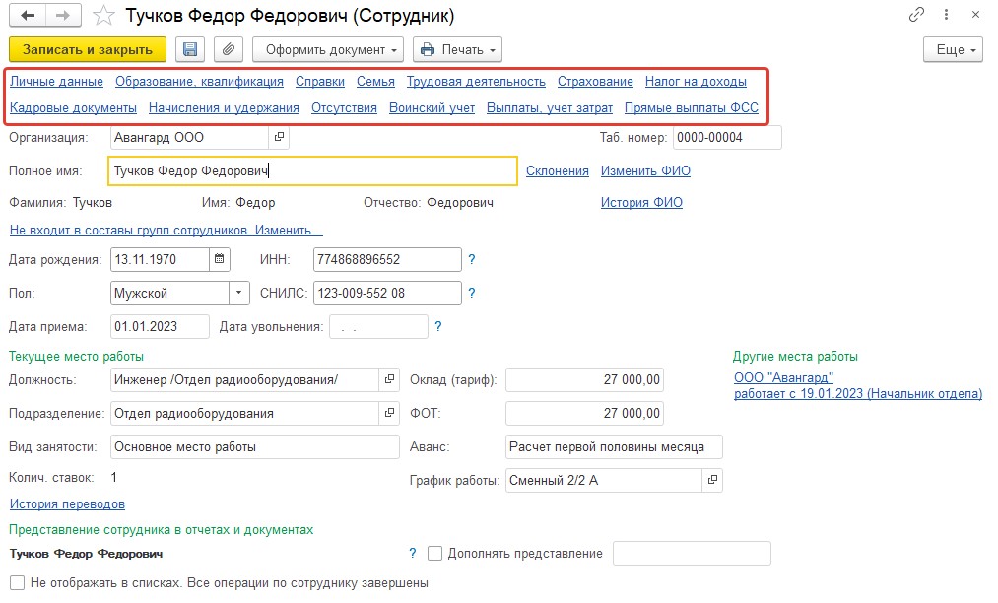The image size is (998, 603).
Task: Open the Оформить документ dropdown
Action: pos(328,49)
